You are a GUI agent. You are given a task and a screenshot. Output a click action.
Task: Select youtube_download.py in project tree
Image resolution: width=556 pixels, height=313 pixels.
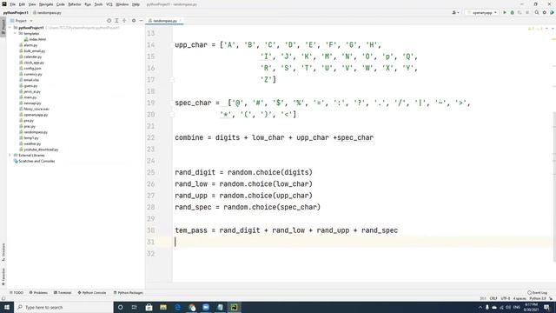point(39,150)
